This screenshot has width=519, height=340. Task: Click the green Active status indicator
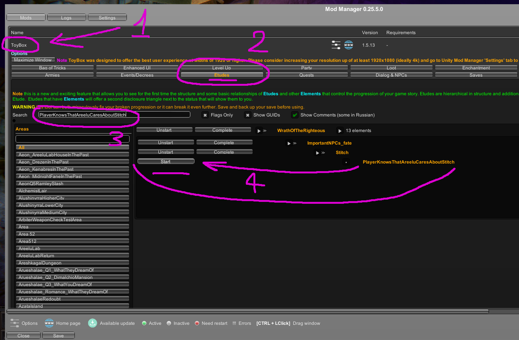click(144, 323)
